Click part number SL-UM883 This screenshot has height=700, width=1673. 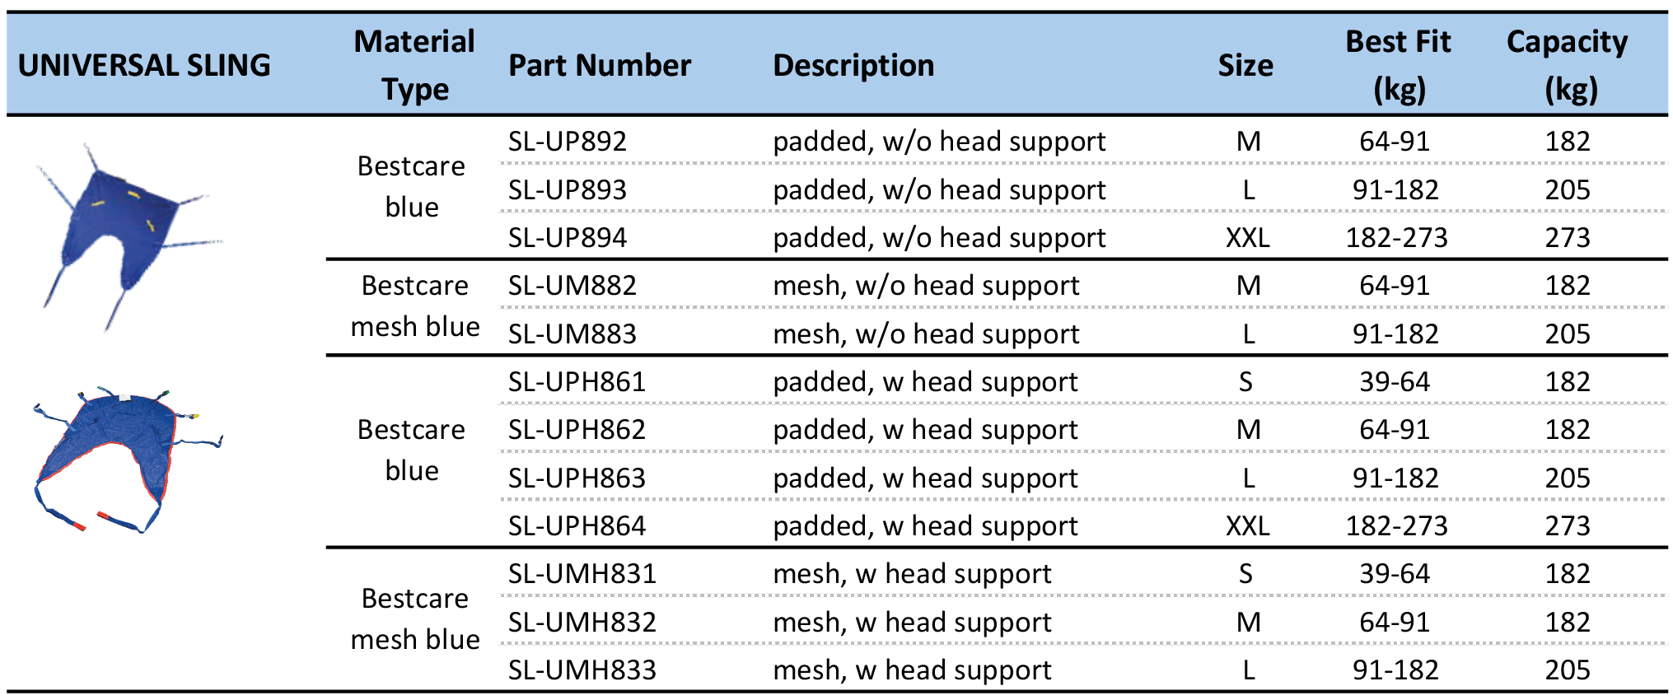pyautogui.click(x=572, y=334)
